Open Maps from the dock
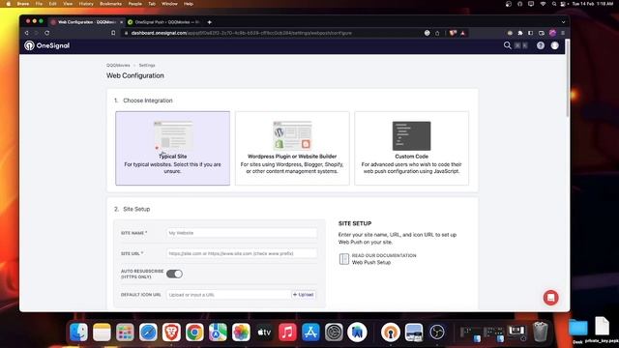Image resolution: width=619 pixels, height=348 pixels. pos(218,333)
